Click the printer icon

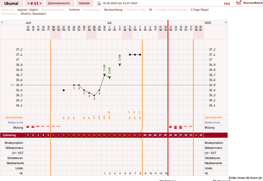99,3
